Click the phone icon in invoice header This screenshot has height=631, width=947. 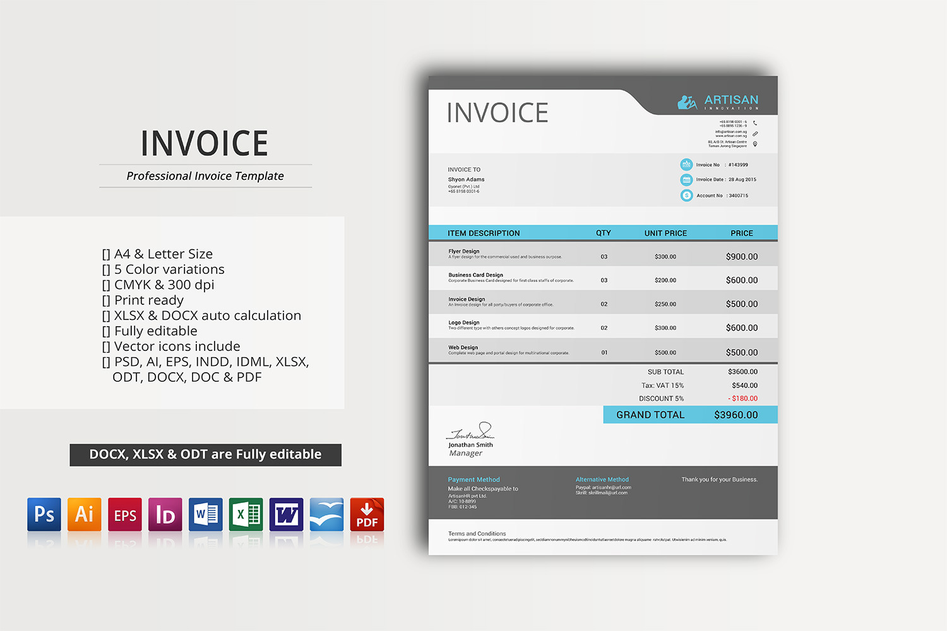tap(755, 123)
